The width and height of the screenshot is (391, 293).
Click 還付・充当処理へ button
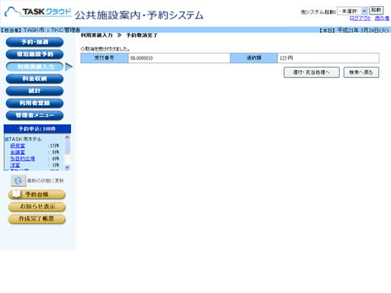coord(312,72)
